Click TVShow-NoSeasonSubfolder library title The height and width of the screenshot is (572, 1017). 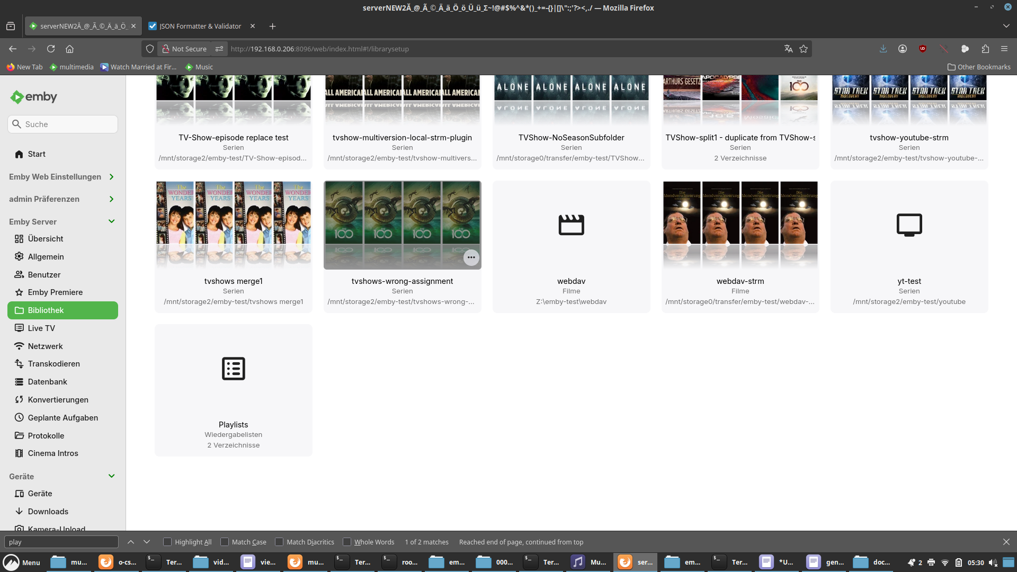pos(571,138)
